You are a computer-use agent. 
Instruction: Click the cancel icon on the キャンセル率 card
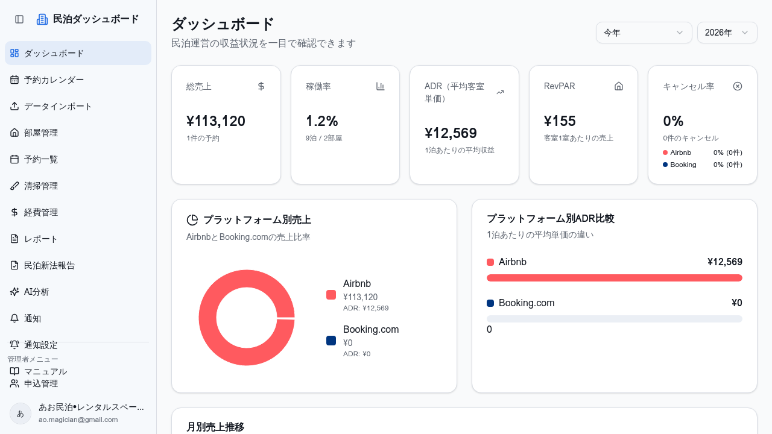738,86
